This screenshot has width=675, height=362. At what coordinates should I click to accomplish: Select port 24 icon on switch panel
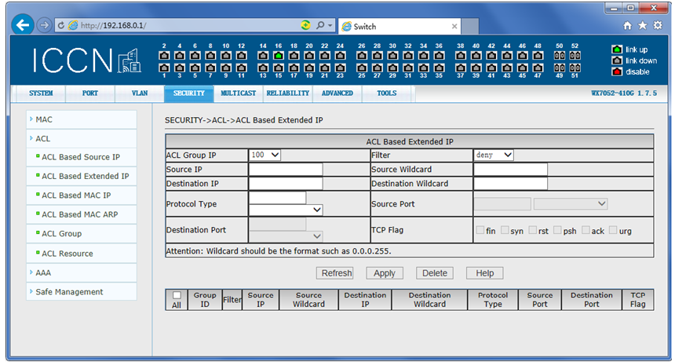340,56
